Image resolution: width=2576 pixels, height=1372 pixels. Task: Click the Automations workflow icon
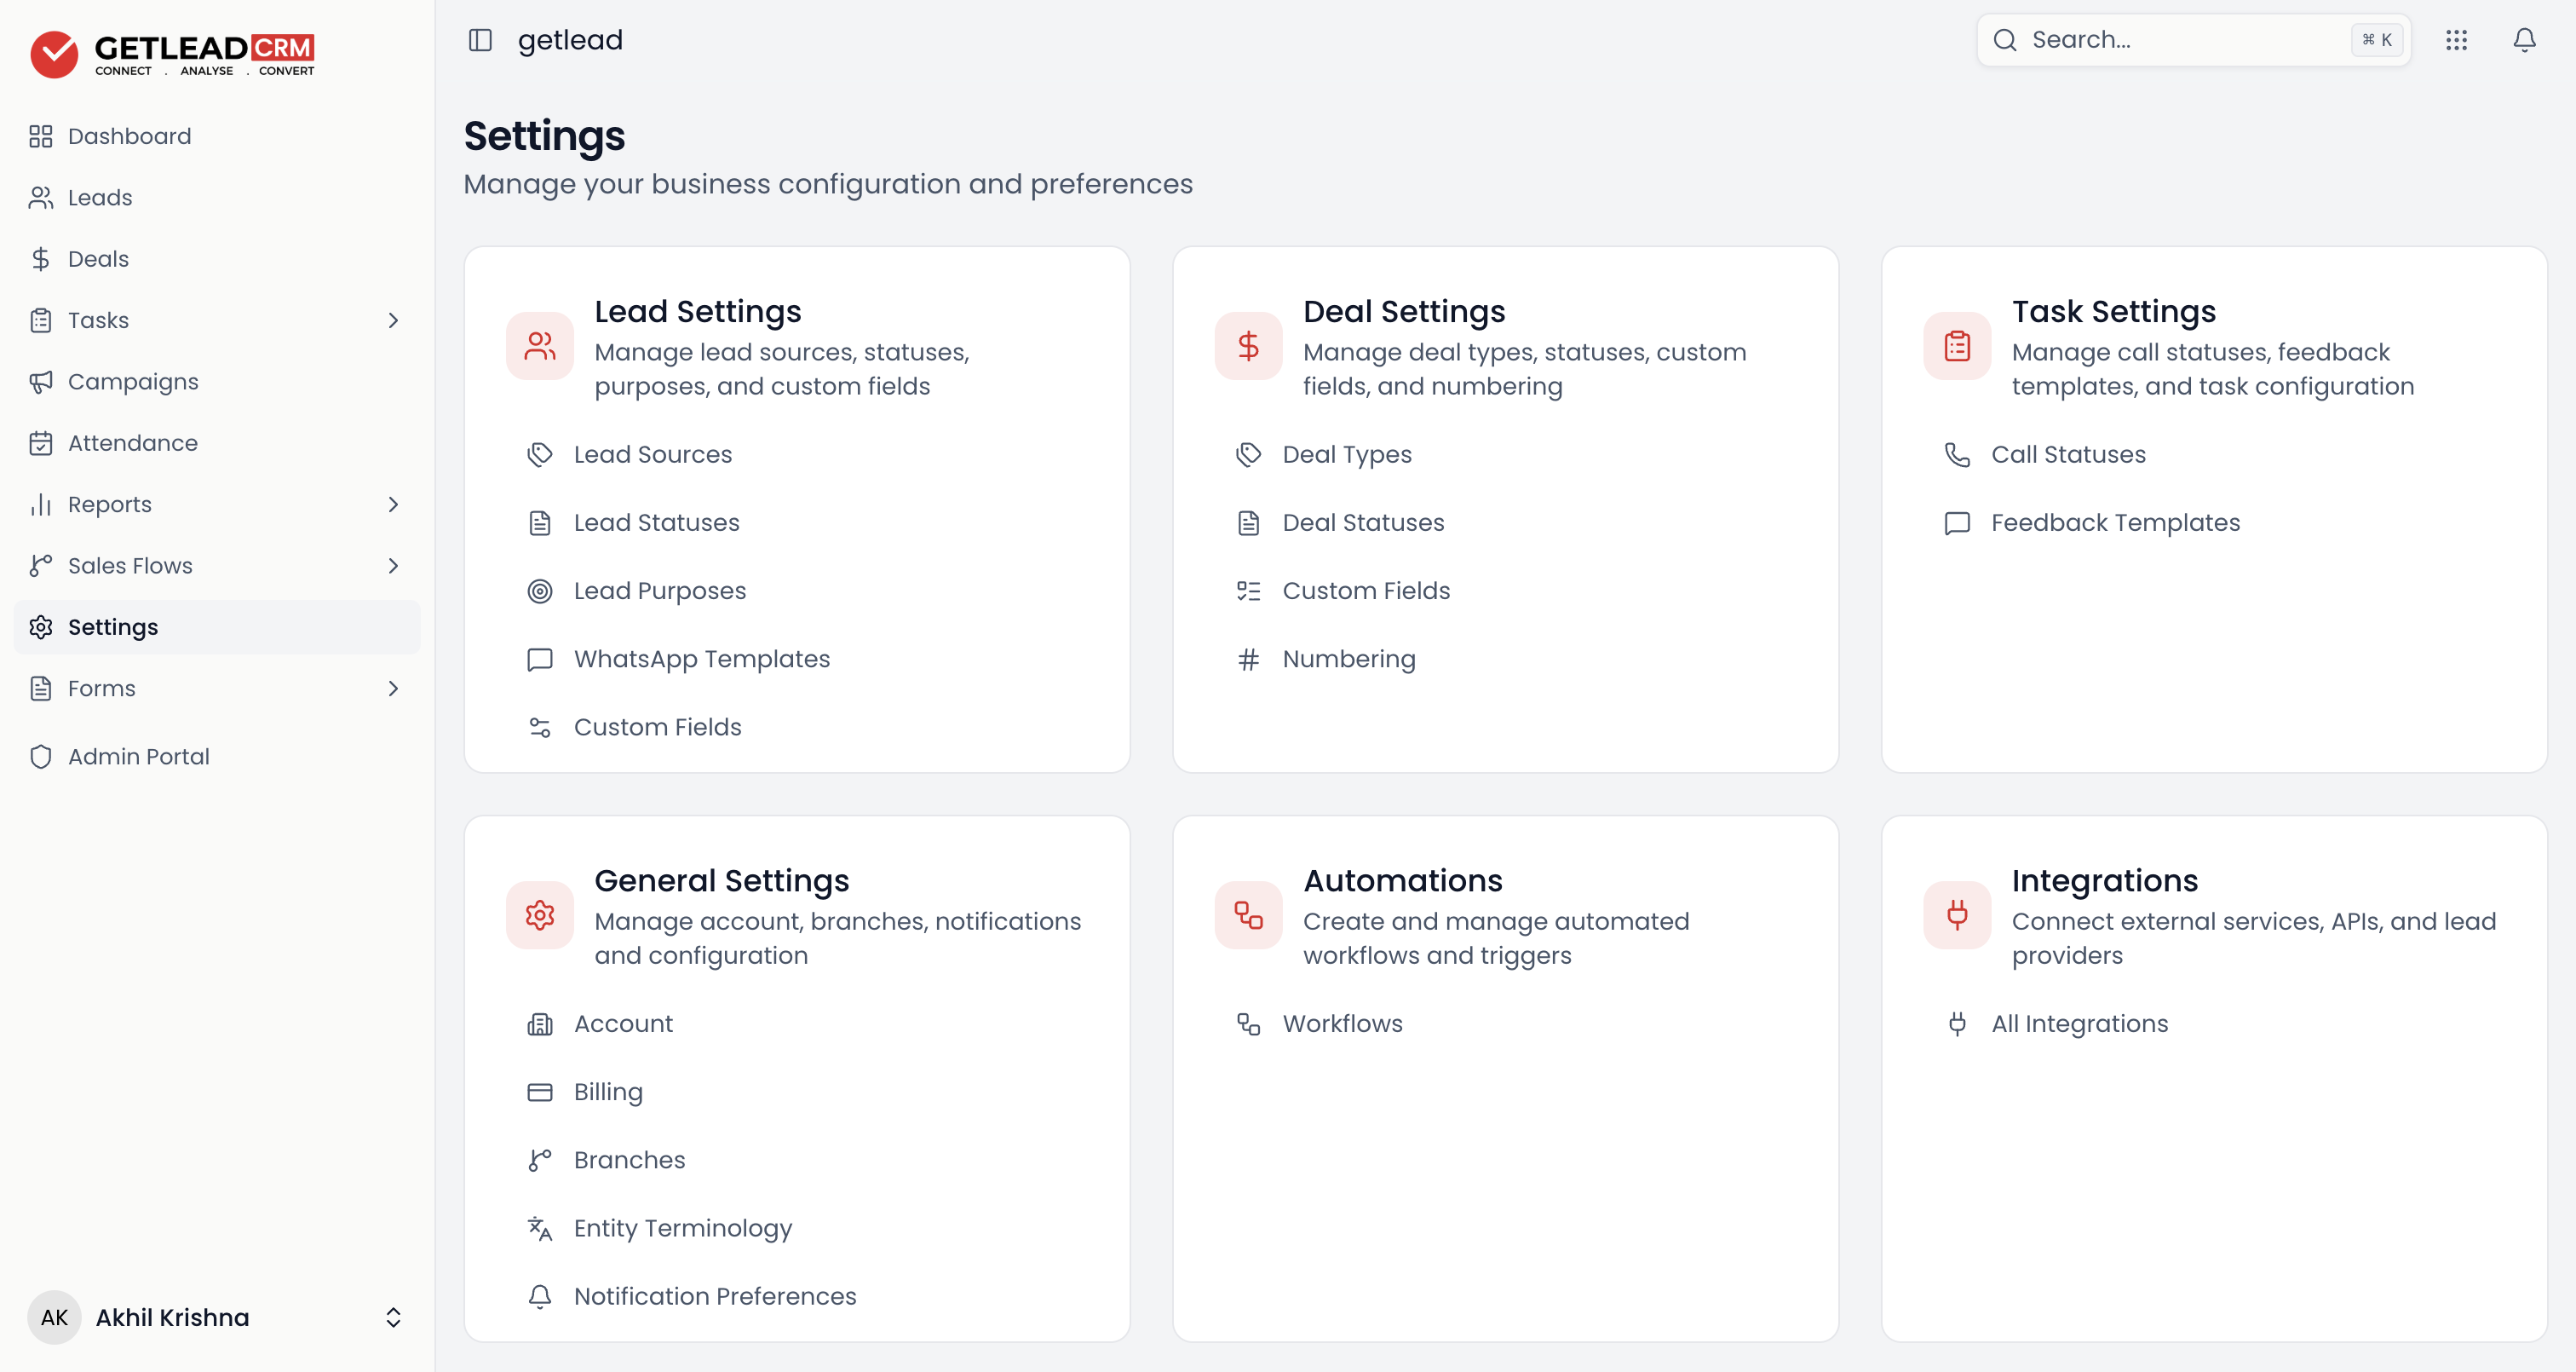pos(1248,914)
